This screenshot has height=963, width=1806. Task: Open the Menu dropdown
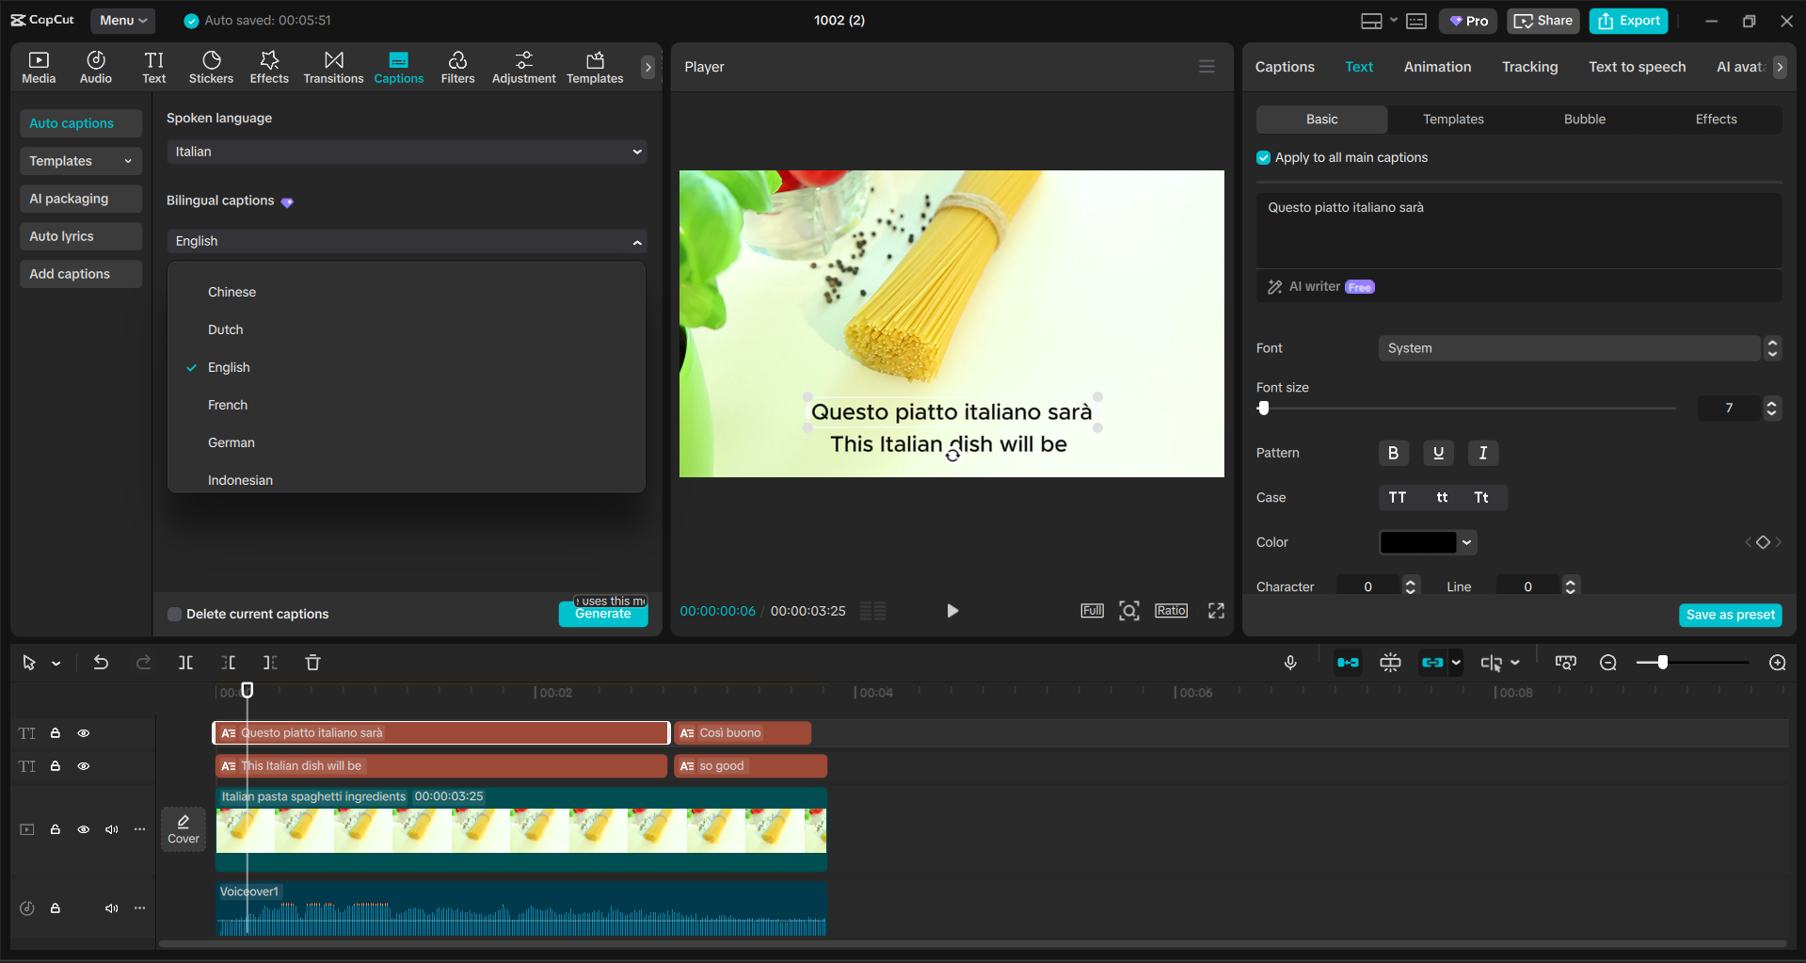pyautogui.click(x=122, y=20)
